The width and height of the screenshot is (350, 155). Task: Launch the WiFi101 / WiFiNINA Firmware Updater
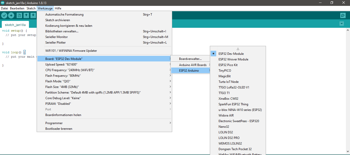(71, 50)
